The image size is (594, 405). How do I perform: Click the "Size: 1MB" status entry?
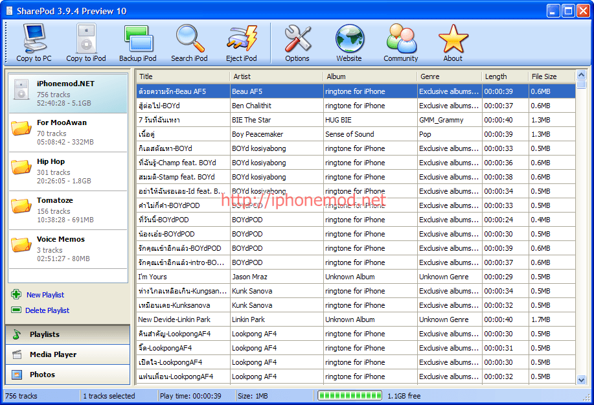pyautogui.click(x=253, y=396)
